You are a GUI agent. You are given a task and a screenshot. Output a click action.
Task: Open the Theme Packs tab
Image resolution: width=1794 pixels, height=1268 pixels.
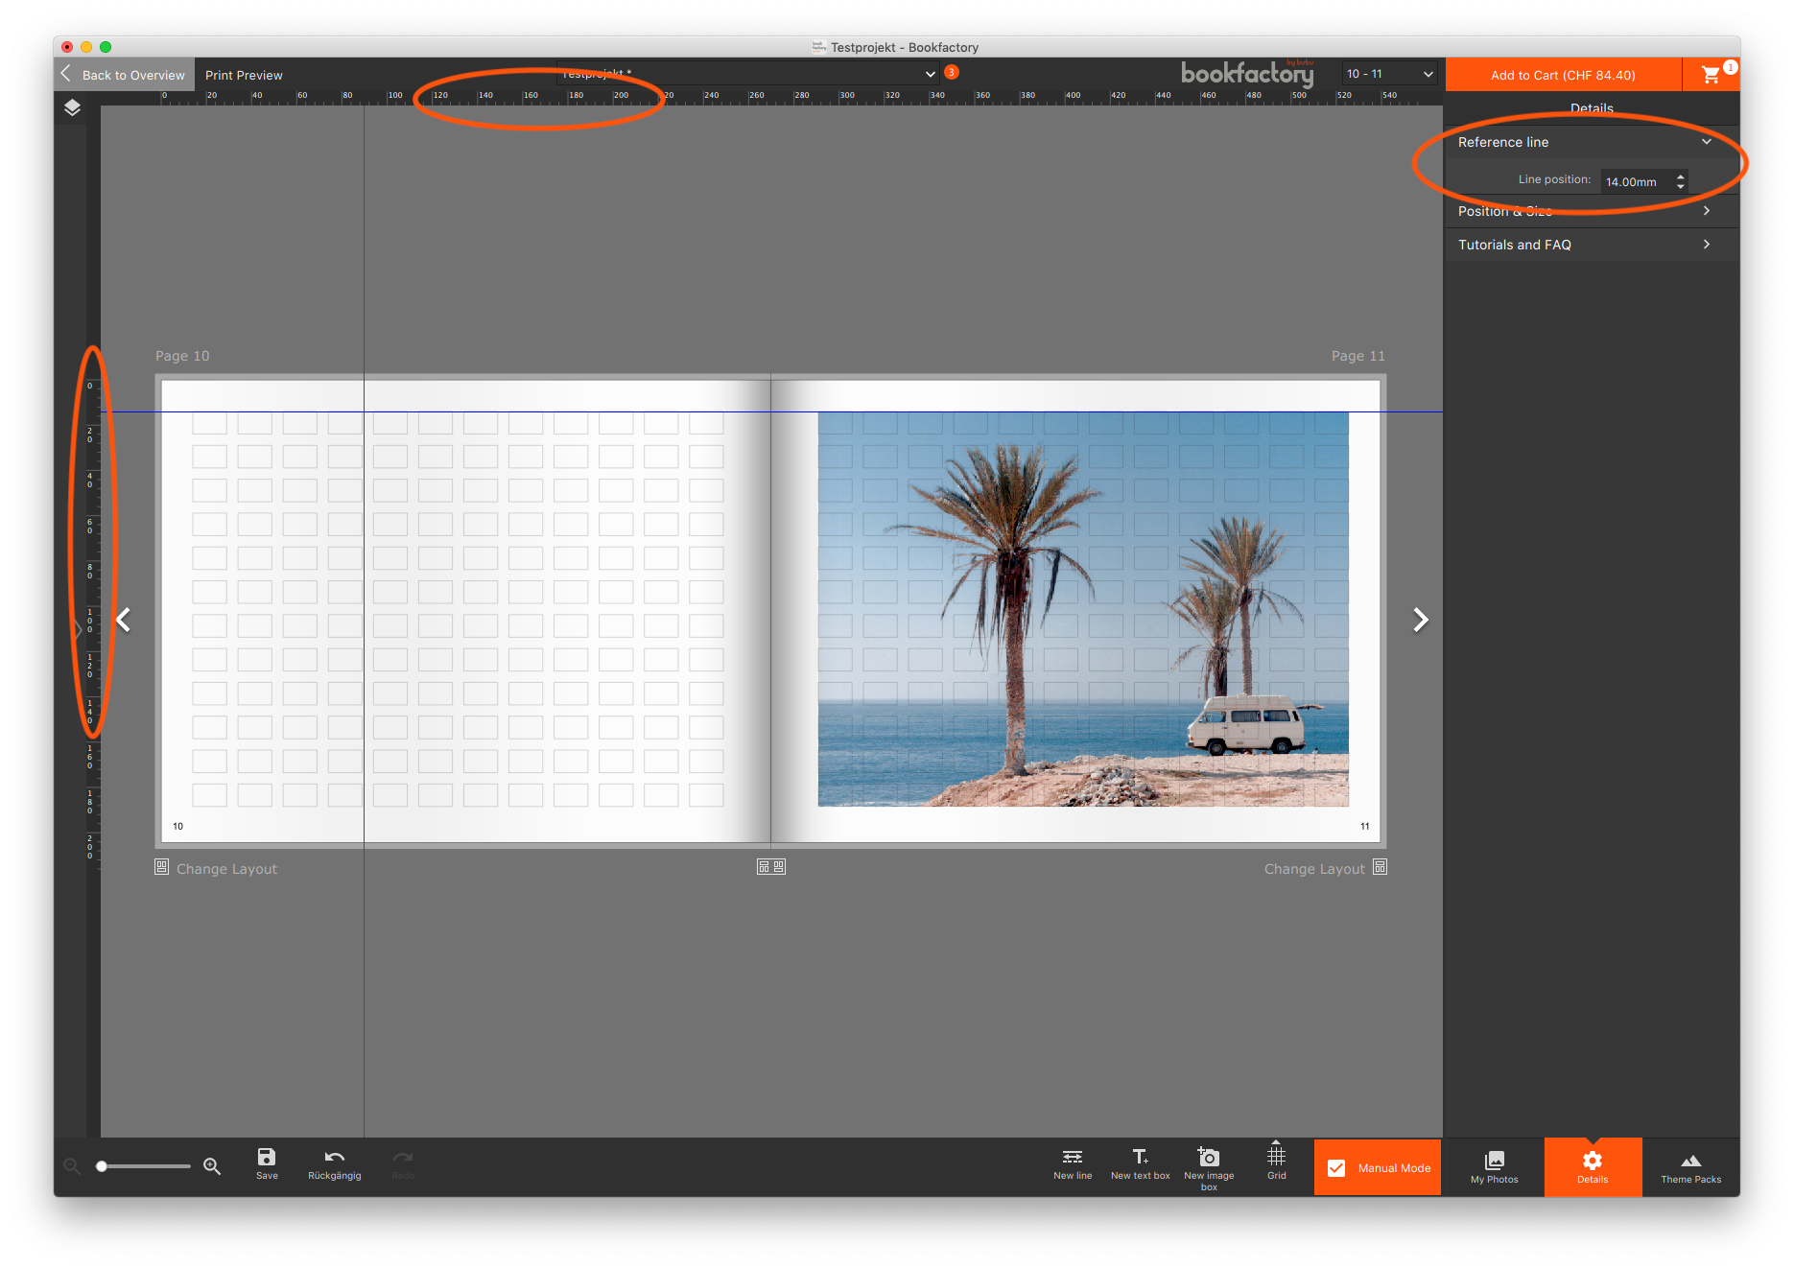pyautogui.click(x=1690, y=1167)
